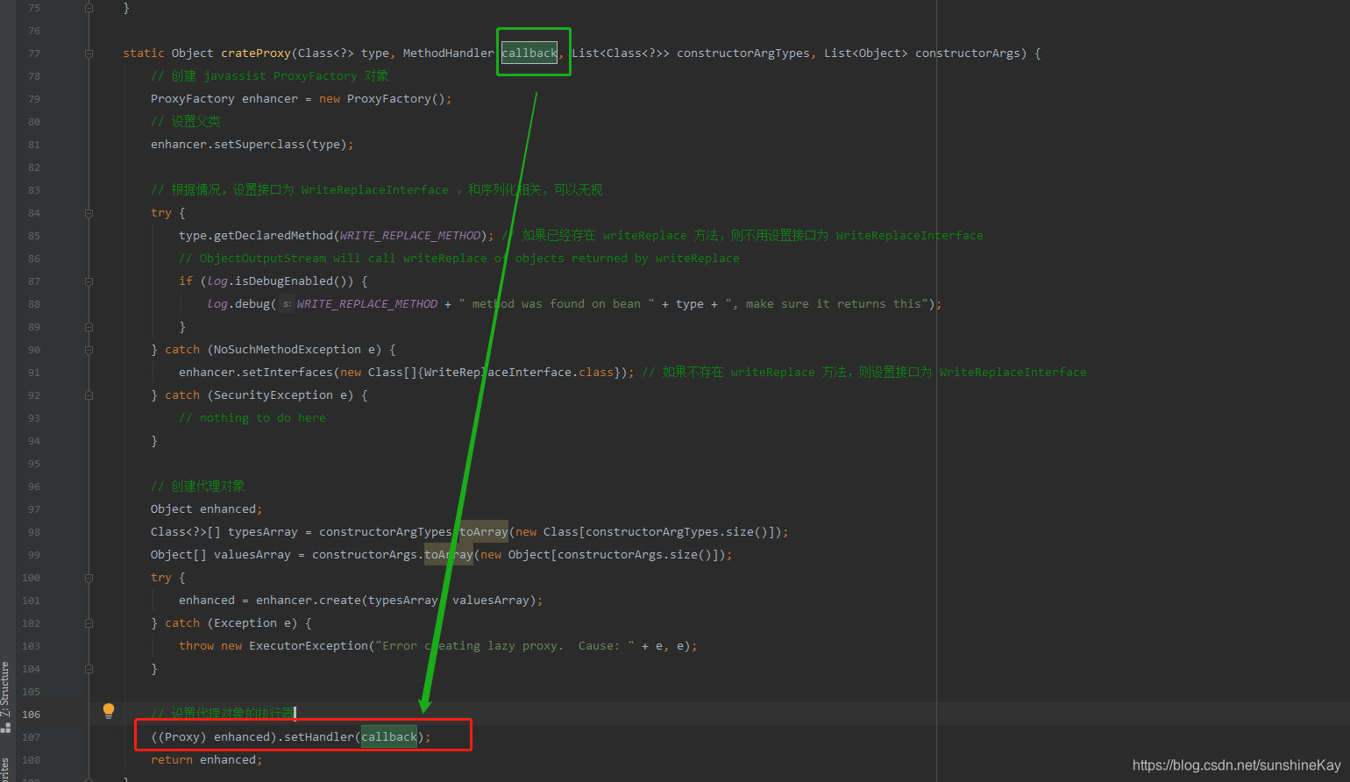Click the ObjectOutputStream comment on line 86
Screen dimensions: 1350x782
(459, 259)
